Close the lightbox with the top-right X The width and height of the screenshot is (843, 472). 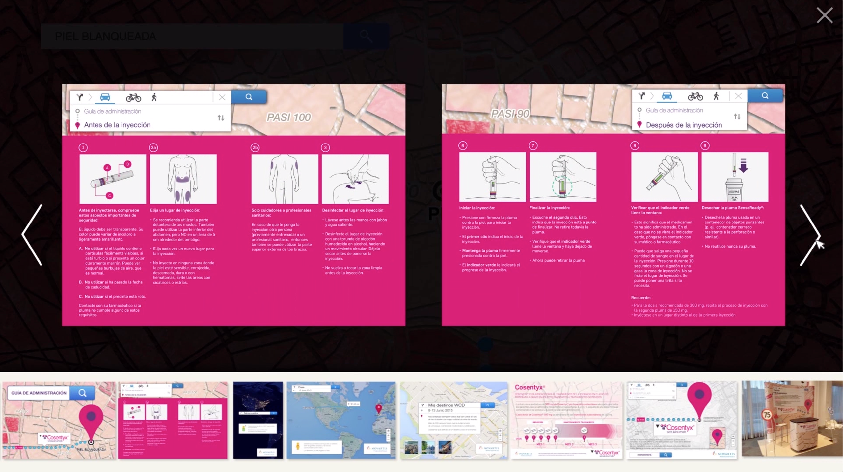[x=824, y=15]
